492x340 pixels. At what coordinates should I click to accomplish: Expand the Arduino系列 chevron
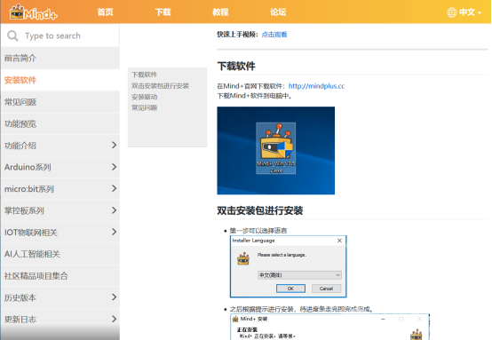point(114,167)
